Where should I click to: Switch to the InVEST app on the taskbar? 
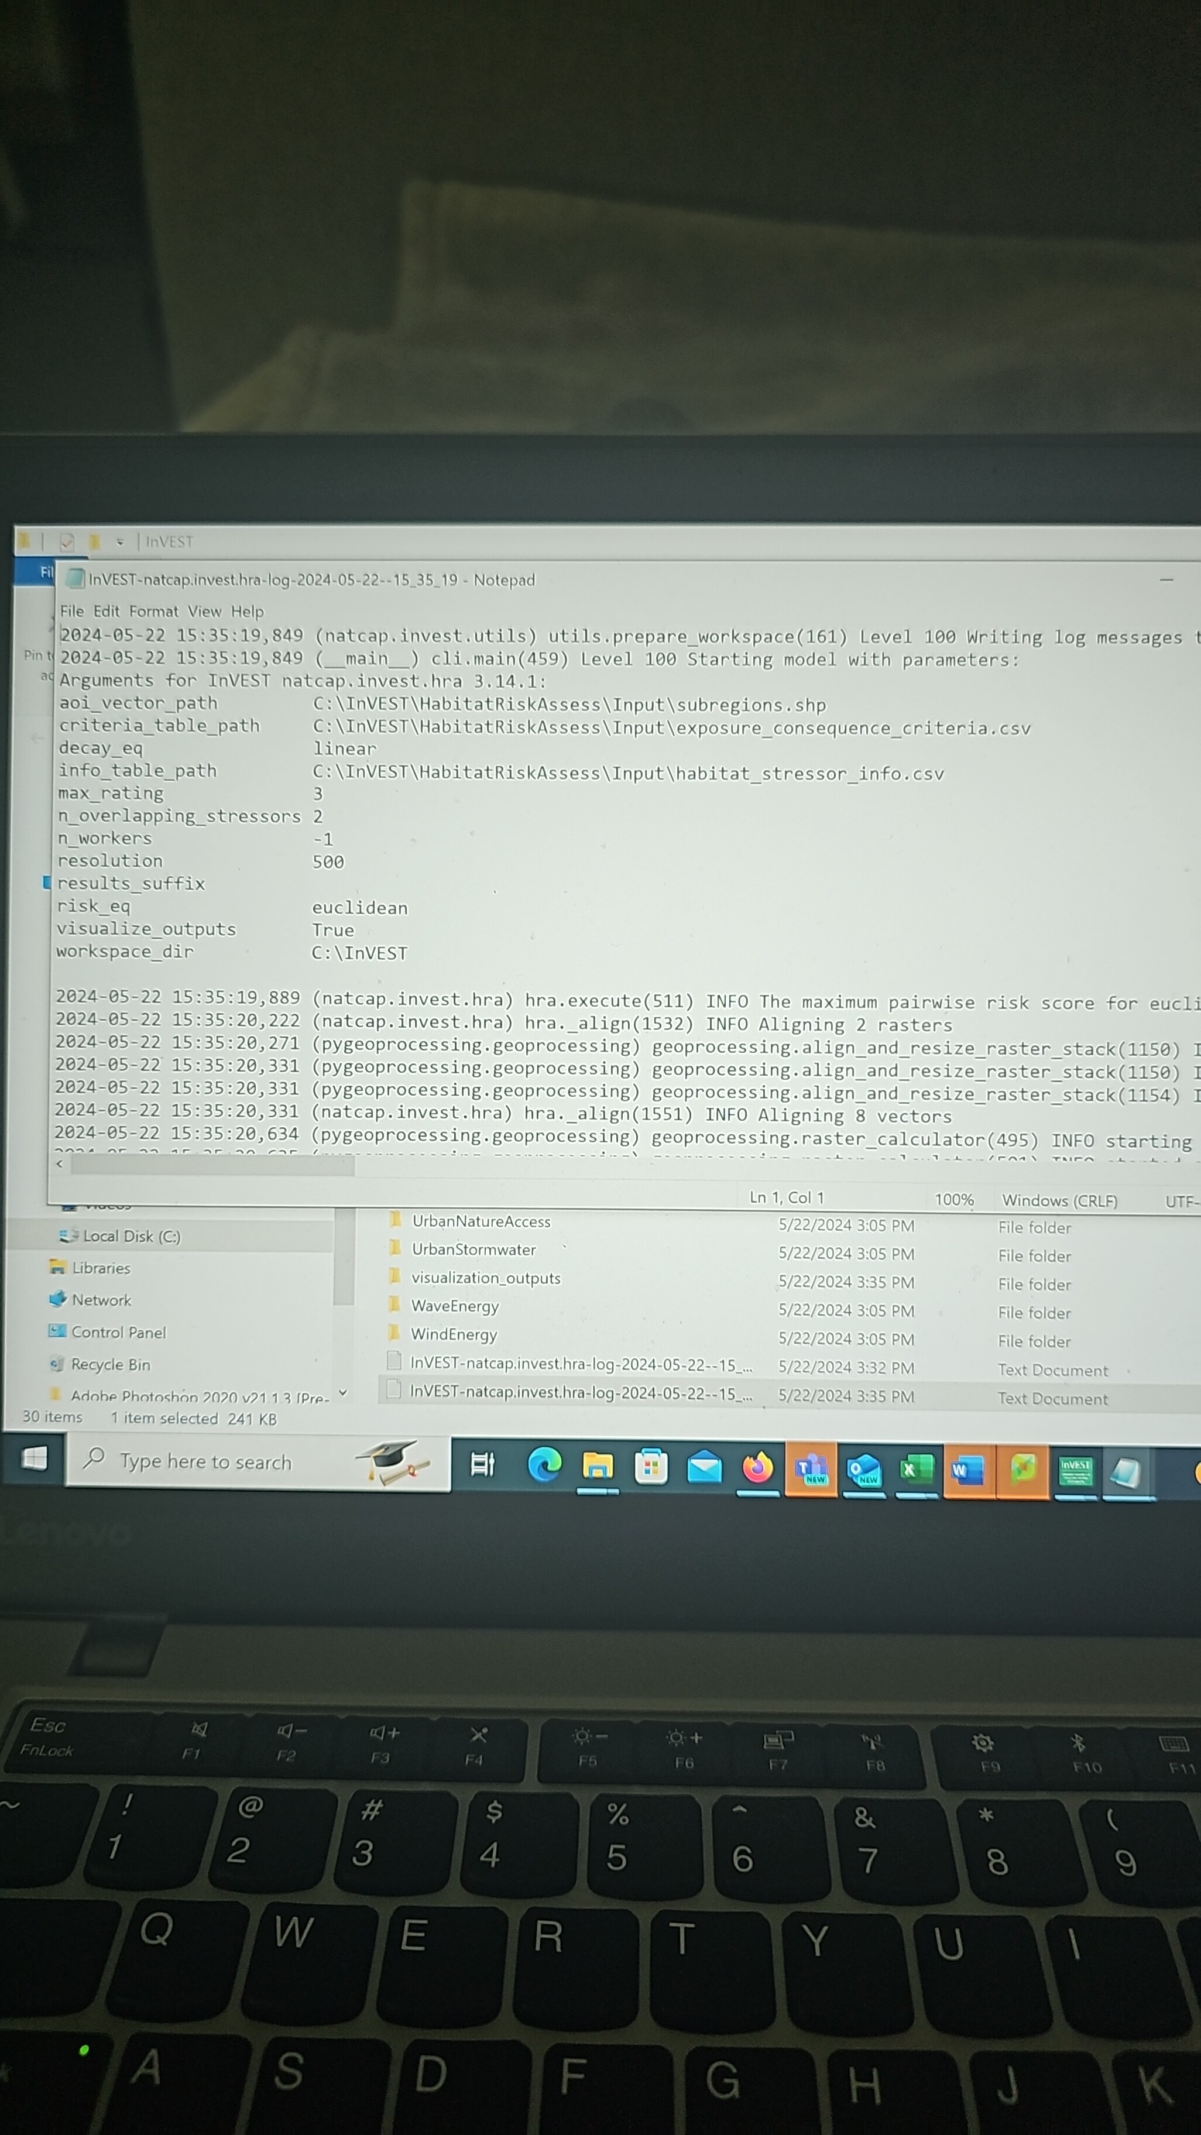click(x=1075, y=1472)
